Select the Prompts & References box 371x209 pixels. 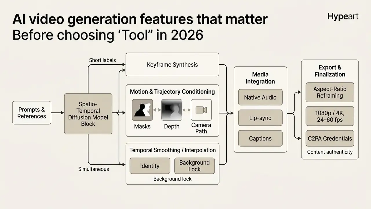tap(32, 113)
